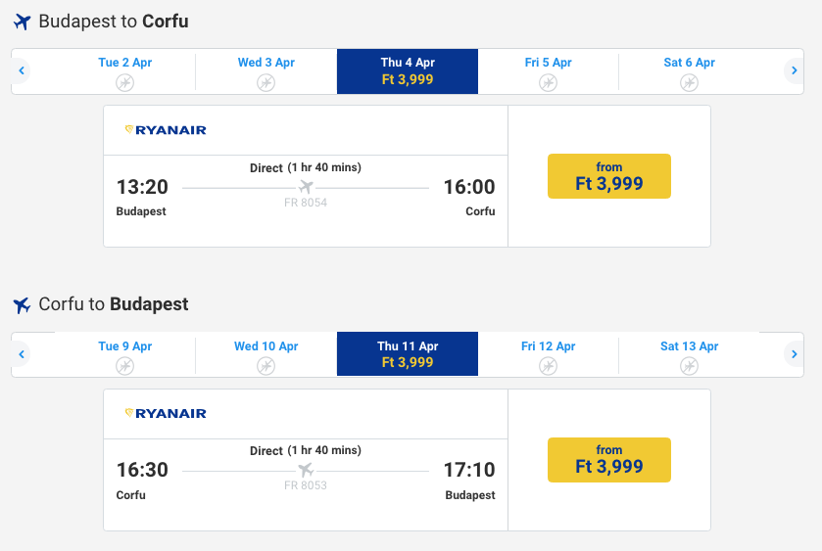Click the Ryanair logo on outbound flight
Screen dimensions: 822x551
166,130
